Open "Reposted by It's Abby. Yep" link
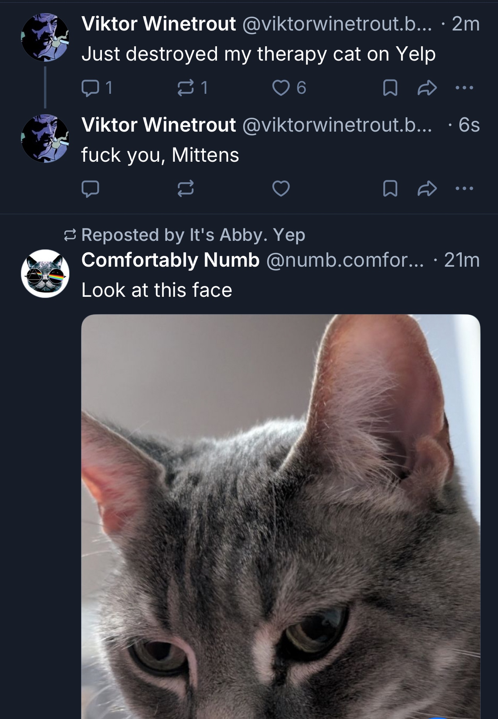The width and height of the screenshot is (498, 719). click(x=193, y=235)
